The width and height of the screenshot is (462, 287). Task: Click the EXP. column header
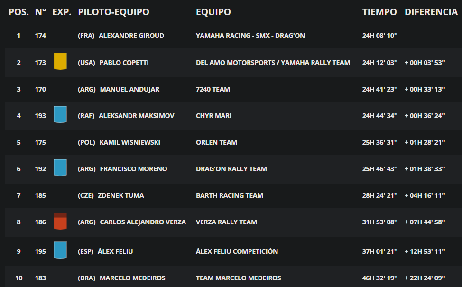pos(62,12)
